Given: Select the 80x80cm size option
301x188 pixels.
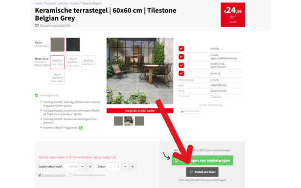Looking at the screenshot, I should click(88, 62).
